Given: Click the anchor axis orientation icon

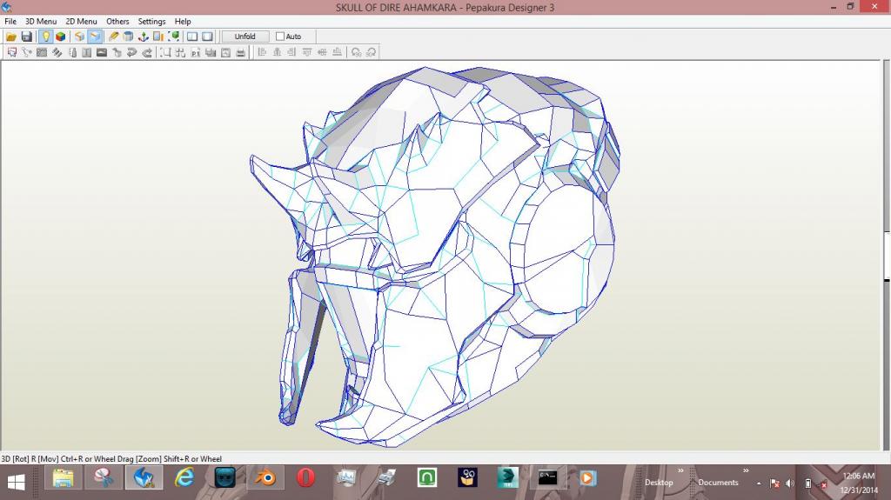Looking at the screenshot, I should coord(144,37).
